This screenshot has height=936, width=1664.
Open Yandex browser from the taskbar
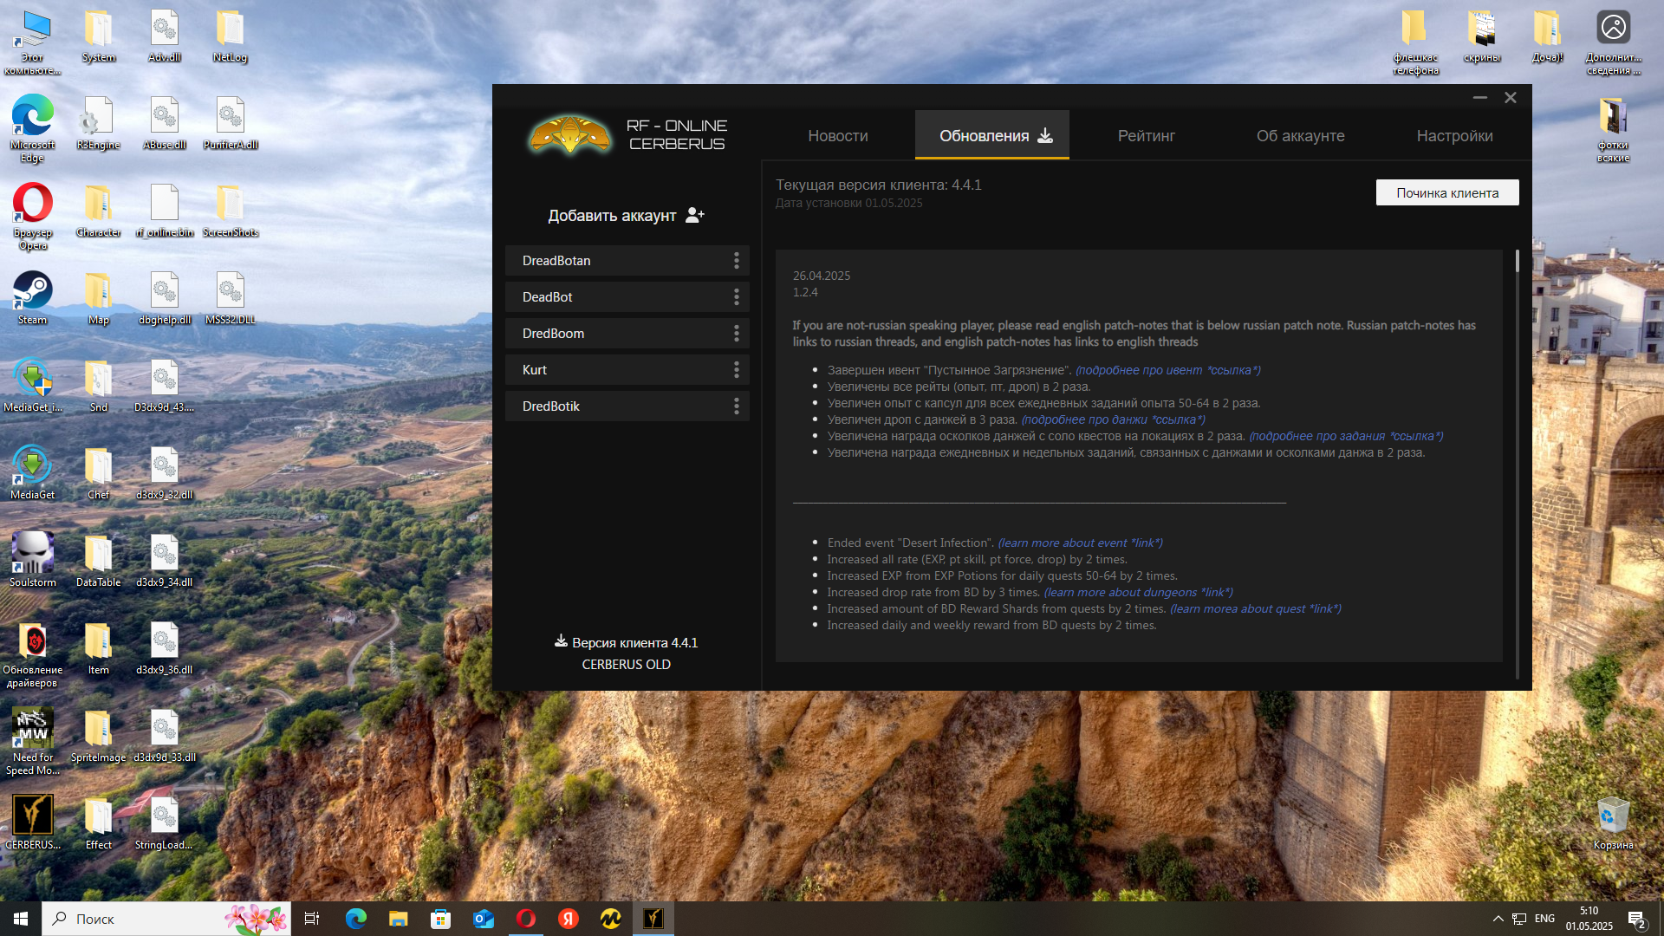pos(569,919)
